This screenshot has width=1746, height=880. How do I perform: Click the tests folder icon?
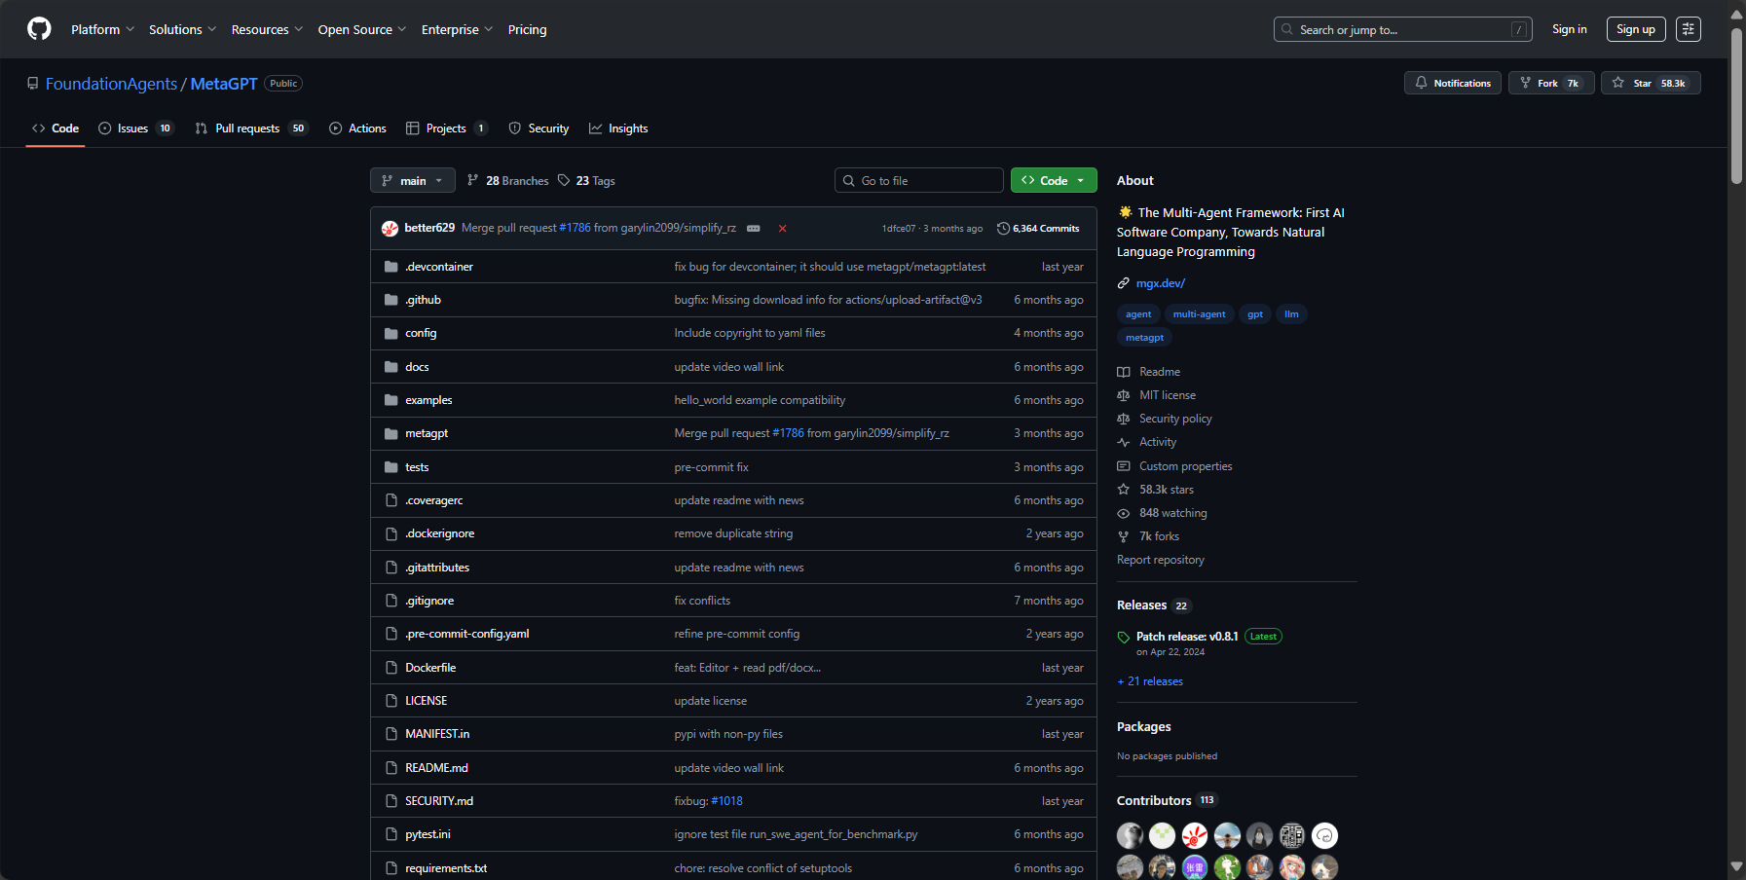pos(391,467)
